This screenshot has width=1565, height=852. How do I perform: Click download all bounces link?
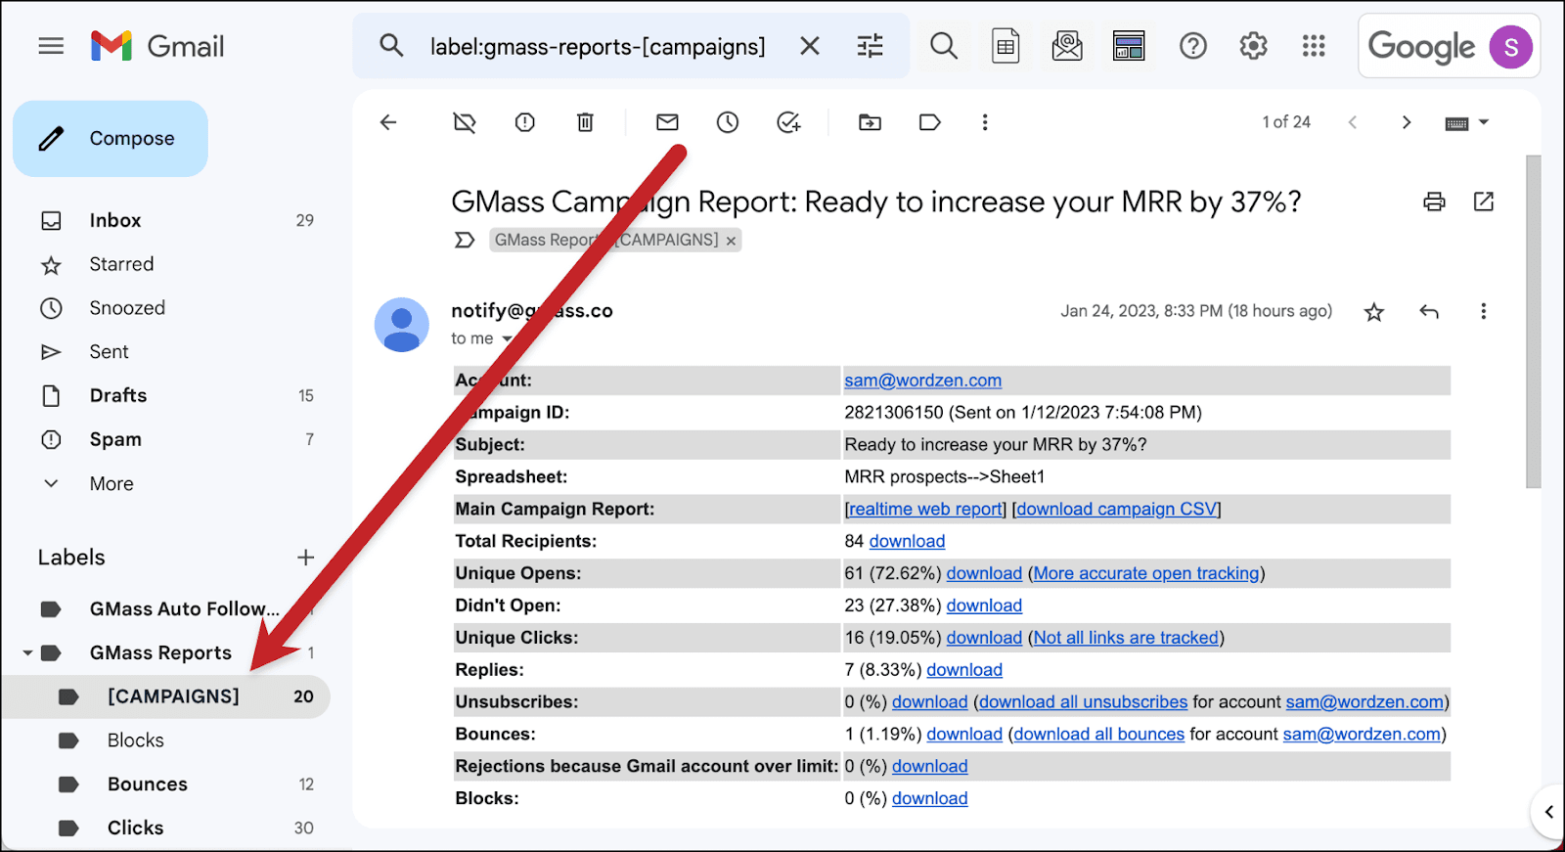1099,735
